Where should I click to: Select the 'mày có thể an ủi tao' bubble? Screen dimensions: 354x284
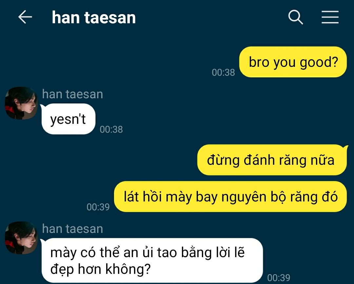coord(151,260)
